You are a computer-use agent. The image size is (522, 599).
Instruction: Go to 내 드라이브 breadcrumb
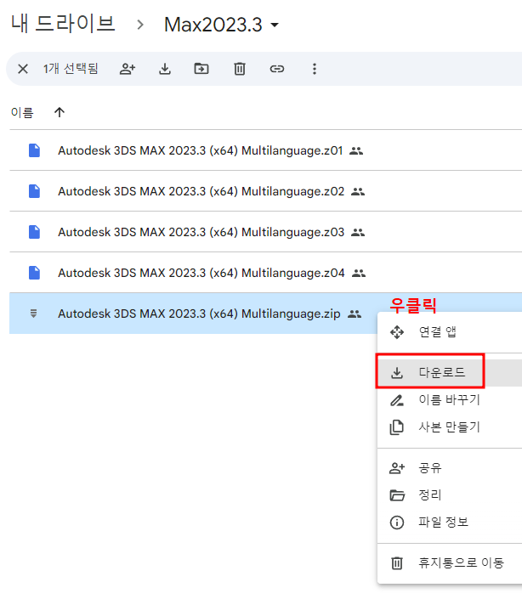point(63,24)
